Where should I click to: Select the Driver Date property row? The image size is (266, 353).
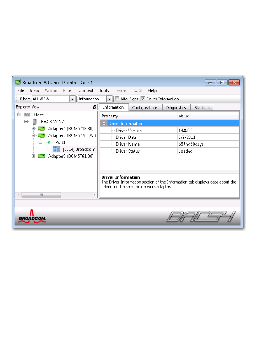pyautogui.click(x=169, y=137)
